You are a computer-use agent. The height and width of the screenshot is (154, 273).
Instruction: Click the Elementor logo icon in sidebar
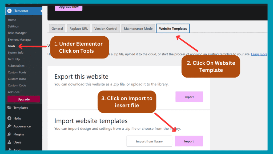coord(9,11)
